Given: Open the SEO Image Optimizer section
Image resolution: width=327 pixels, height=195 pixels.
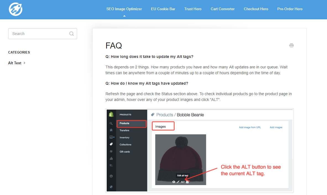Looking at the screenshot, I should pyautogui.click(x=124, y=9).
